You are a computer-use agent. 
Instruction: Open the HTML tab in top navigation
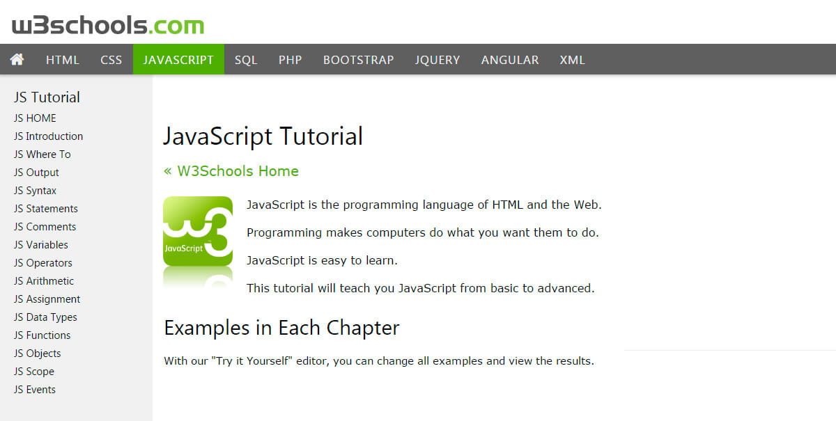(63, 60)
